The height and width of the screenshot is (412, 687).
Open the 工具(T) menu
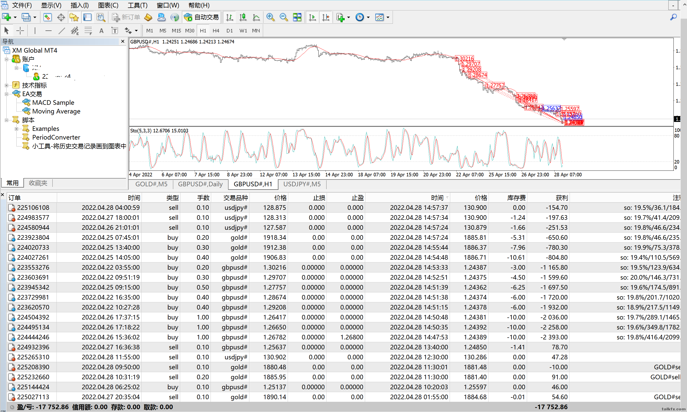click(x=137, y=5)
